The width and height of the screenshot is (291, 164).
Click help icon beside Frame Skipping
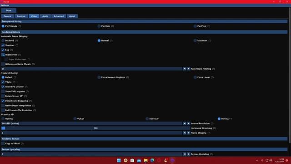coord(209,133)
